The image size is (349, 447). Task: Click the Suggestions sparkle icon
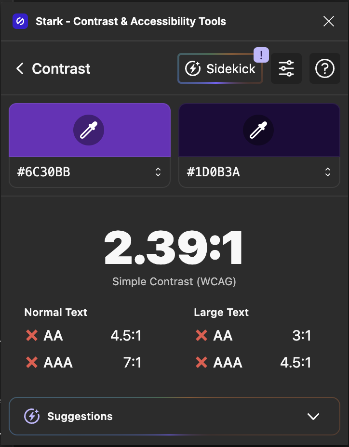click(x=32, y=417)
